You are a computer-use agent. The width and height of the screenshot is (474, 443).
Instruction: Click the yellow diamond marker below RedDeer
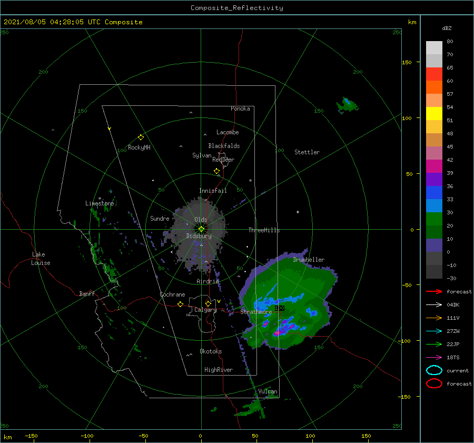tap(216, 171)
